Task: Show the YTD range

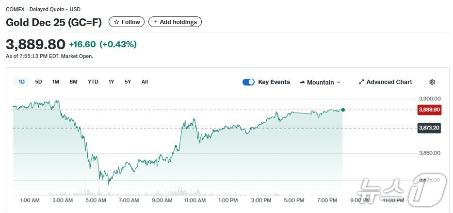Action: tap(93, 82)
